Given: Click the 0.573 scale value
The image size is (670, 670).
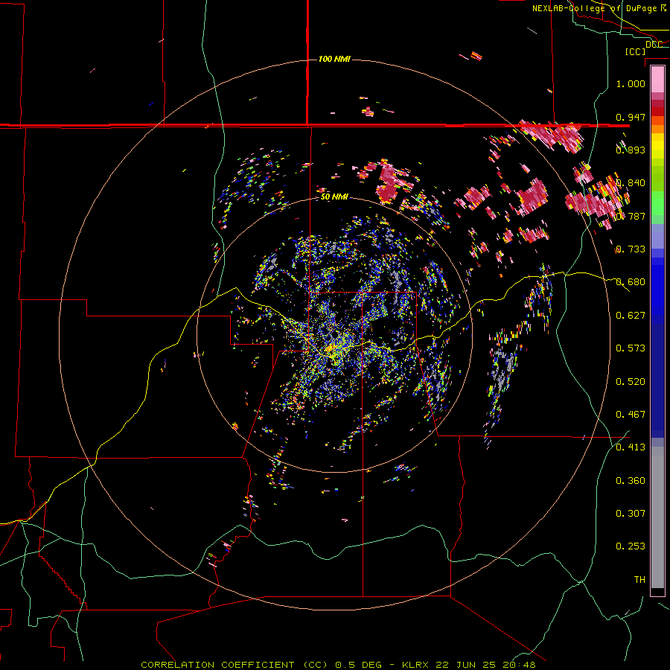Looking at the screenshot, I should pos(631,348).
